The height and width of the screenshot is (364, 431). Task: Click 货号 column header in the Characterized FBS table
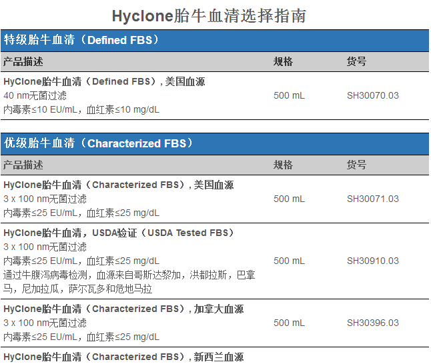coord(356,165)
